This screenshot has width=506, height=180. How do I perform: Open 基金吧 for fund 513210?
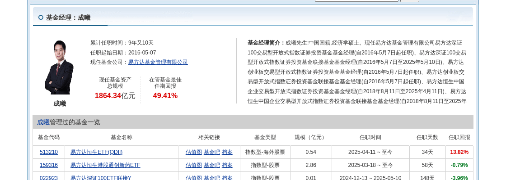212,152
